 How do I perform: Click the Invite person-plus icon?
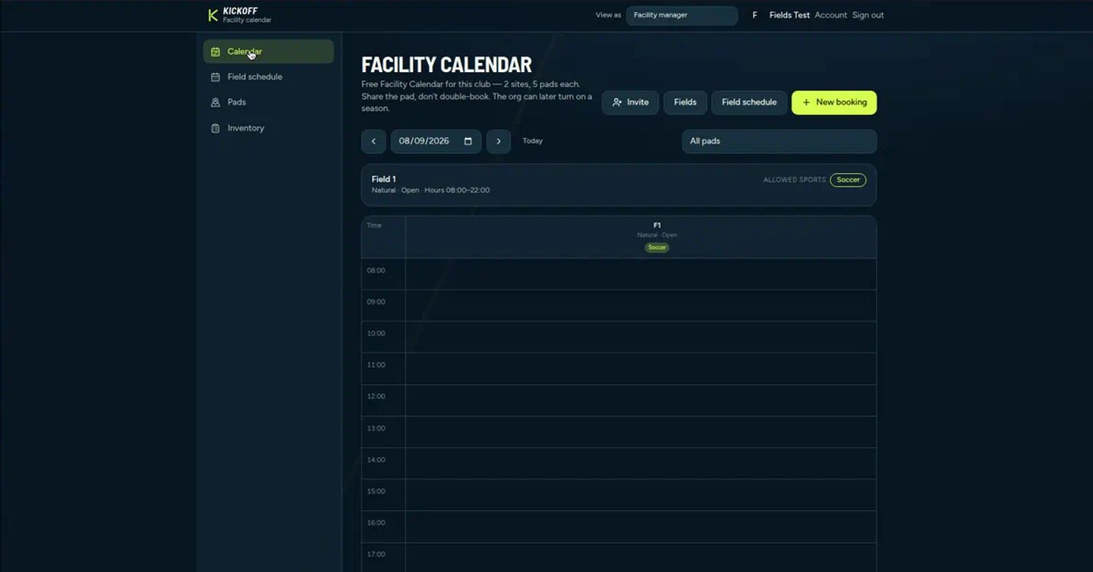point(617,102)
